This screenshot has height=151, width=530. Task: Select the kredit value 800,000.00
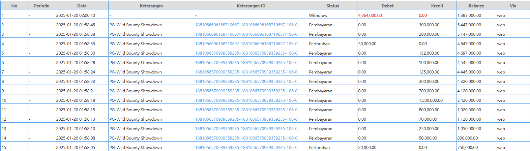[x=429, y=110]
